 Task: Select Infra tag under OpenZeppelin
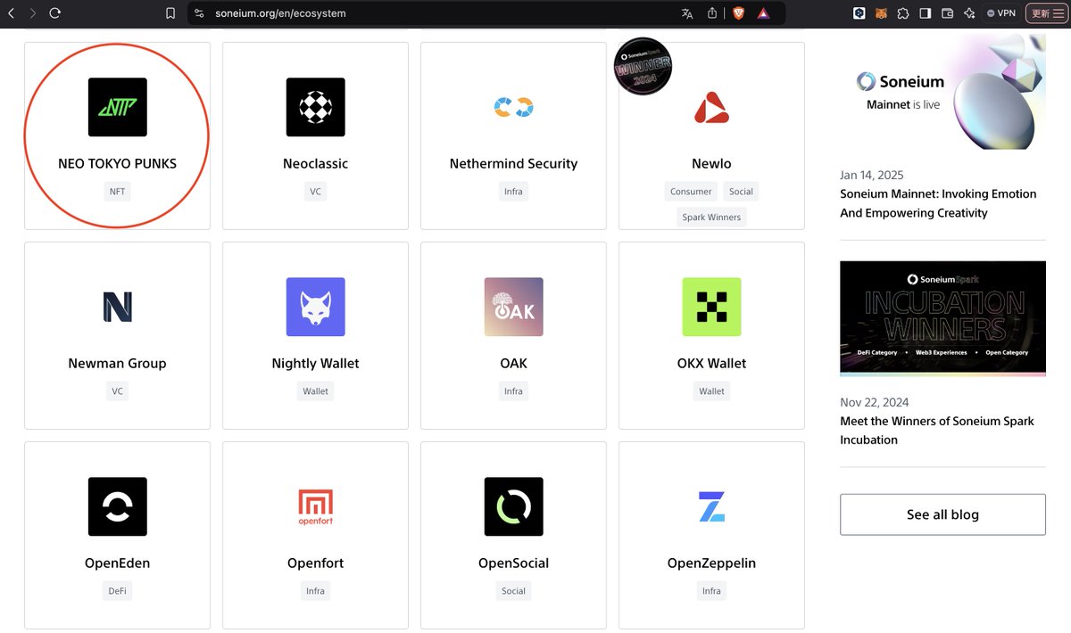pyautogui.click(x=711, y=591)
